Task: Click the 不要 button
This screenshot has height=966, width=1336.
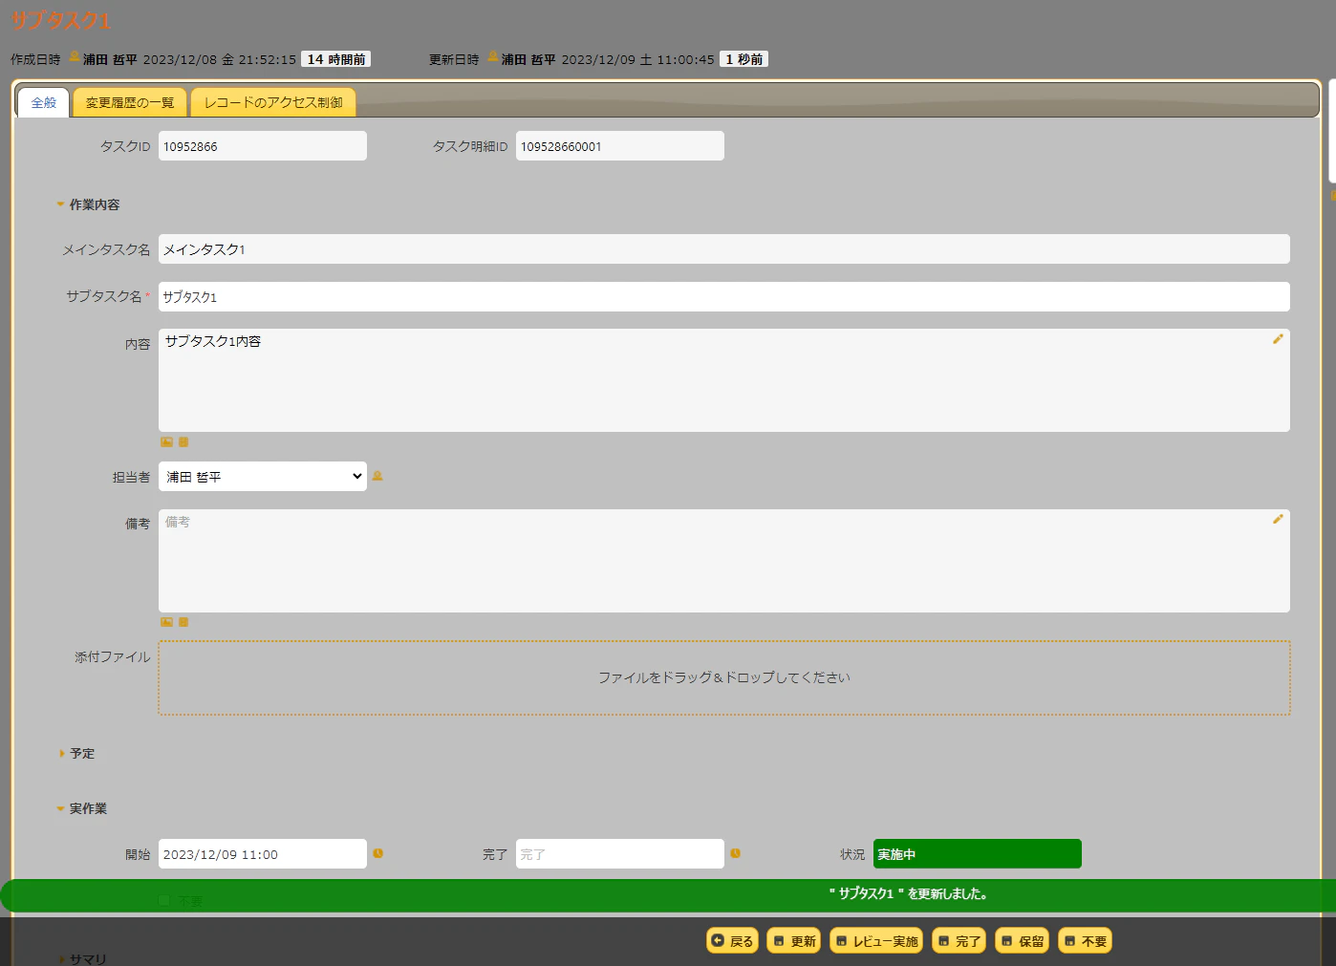Action: pos(1086,941)
